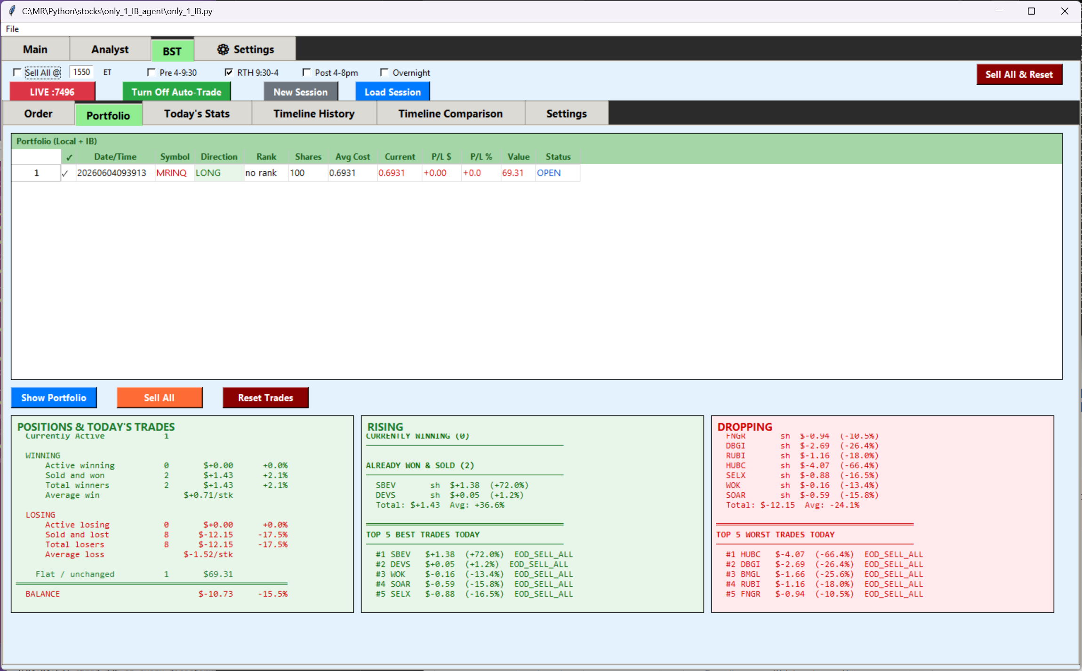Select the BST tab
1082x671 pixels.
coord(172,51)
